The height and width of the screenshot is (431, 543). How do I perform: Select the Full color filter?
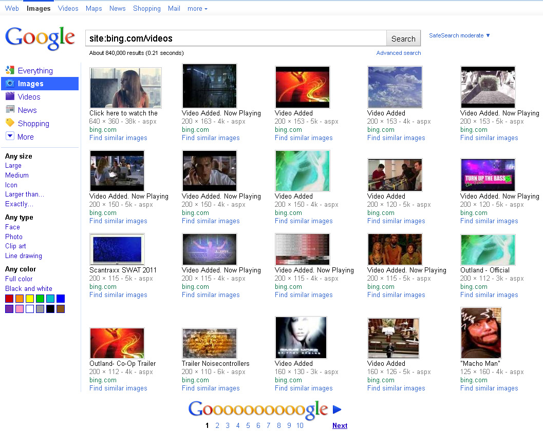pyautogui.click(x=18, y=279)
